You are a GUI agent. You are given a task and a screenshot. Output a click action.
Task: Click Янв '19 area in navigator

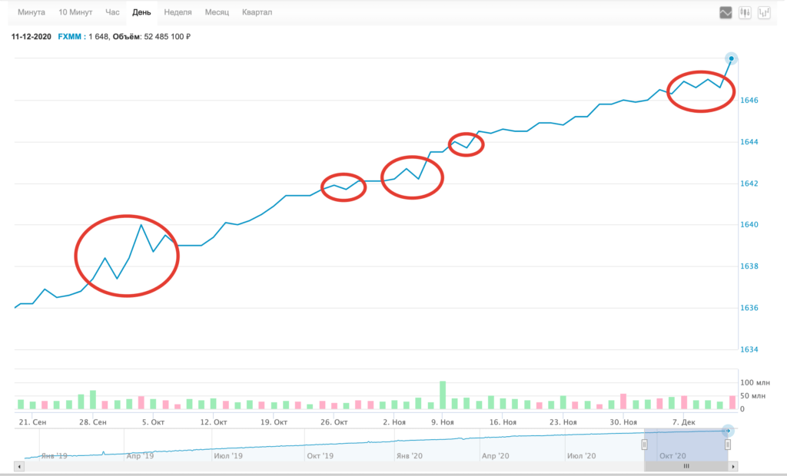coord(54,455)
